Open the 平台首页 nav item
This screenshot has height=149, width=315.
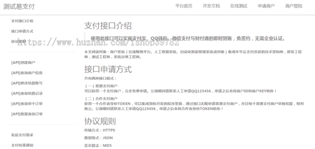point(184,6)
